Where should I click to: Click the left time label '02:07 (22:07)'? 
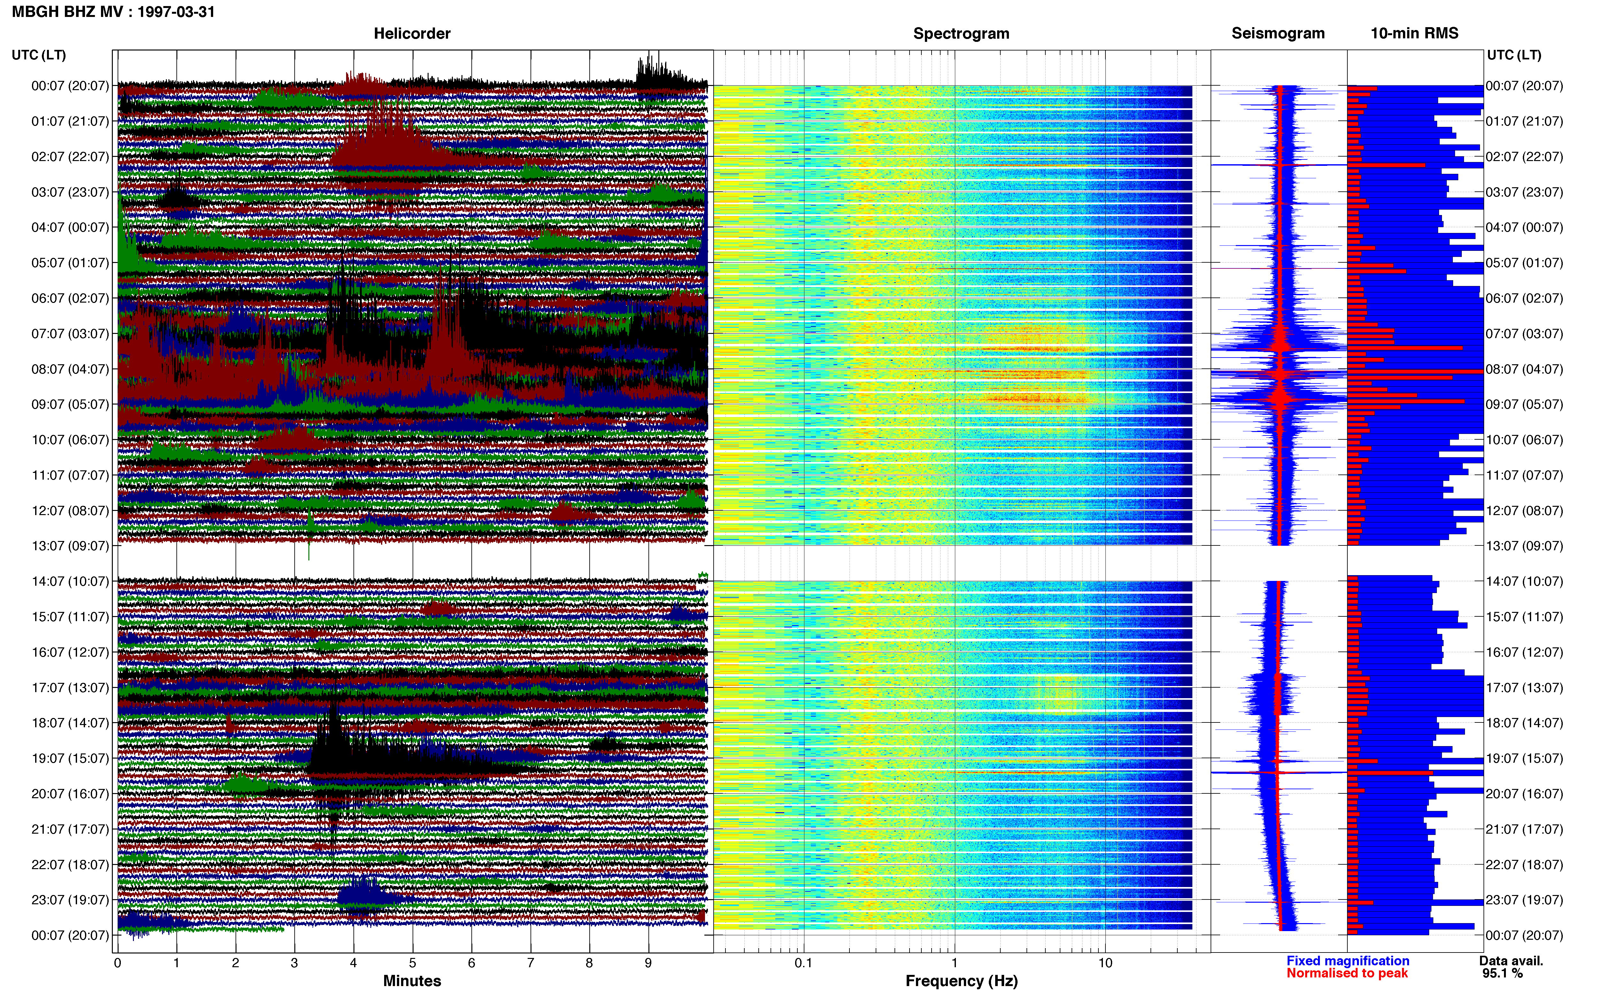[x=70, y=157]
